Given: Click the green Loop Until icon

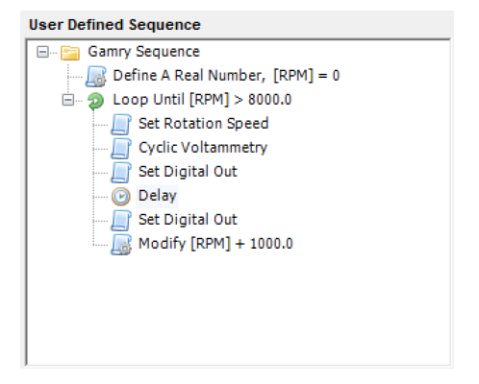Looking at the screenshot, I should point(95,101).
